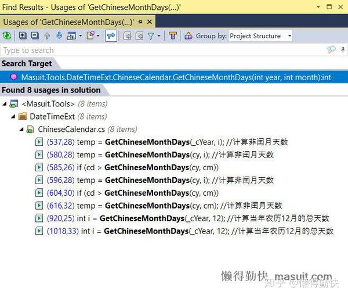Click the Refresh results icon
This screenshot has width=348, height=298.
click(6, 36)
